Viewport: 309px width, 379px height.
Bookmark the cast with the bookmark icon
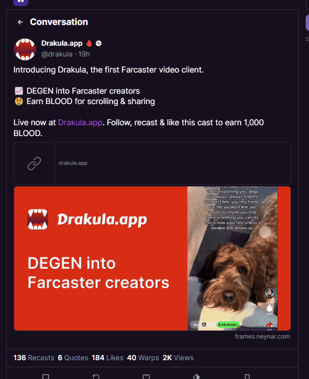coord(247,377)
